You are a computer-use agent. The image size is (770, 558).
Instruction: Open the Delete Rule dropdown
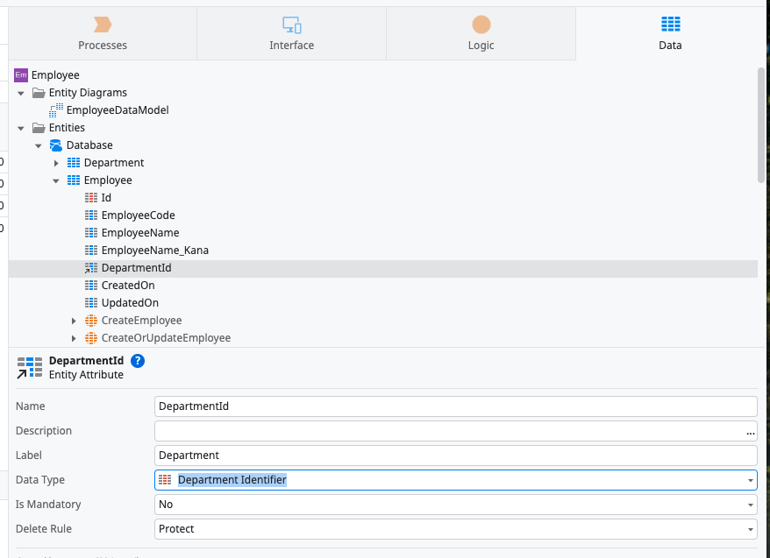pos(751,530)
